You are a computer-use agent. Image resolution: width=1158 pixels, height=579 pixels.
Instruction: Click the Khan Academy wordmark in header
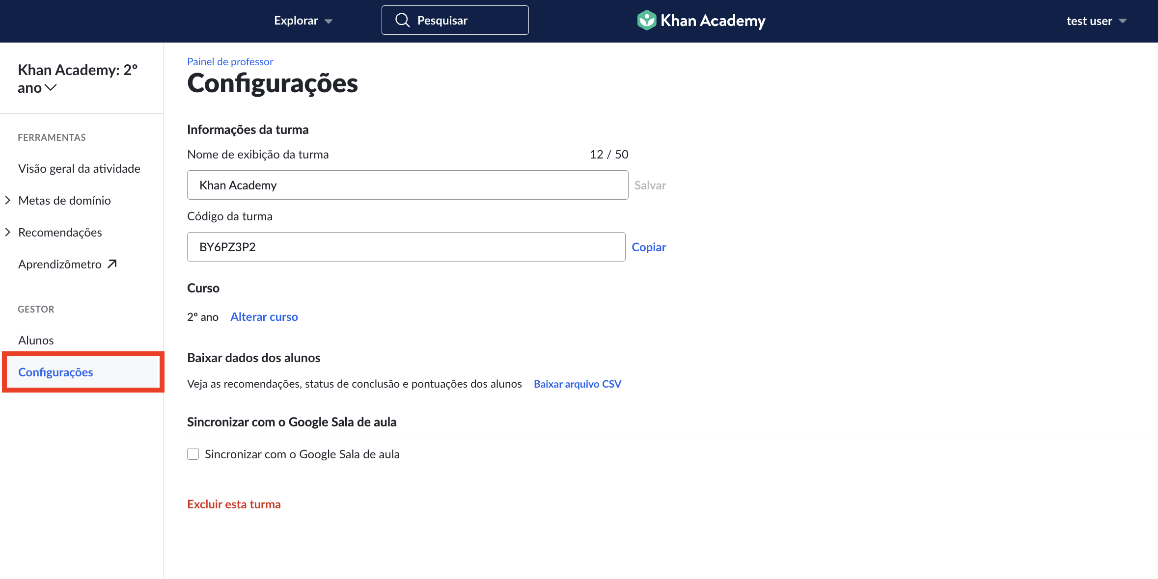tap(713, 20)
